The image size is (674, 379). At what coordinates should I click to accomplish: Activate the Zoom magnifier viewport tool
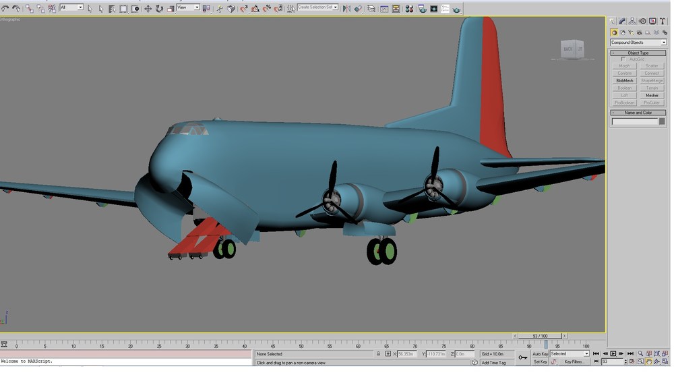pyautogui.click(x=640, y=353)
